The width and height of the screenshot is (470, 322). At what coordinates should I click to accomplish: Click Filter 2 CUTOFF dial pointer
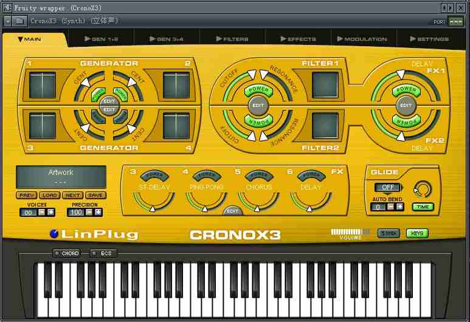[x=252, y=136]
